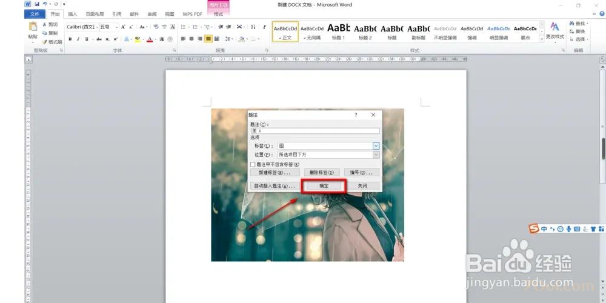Image resolution: width=606 pixels, height=303 pixels.
Task: Open the position (位置) dropdown in caption dialog
Action: coord(376,155)
